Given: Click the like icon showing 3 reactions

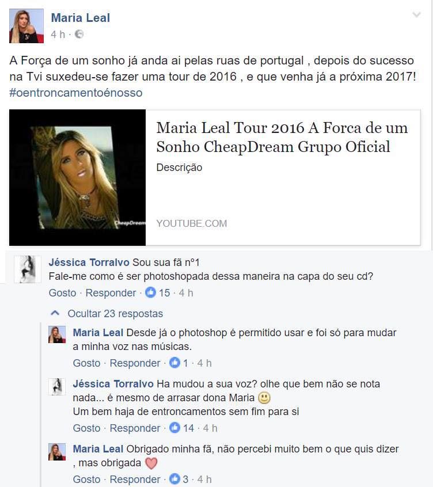Looking at the screenshot, I should pyautogui.click(x=174, y=479).
